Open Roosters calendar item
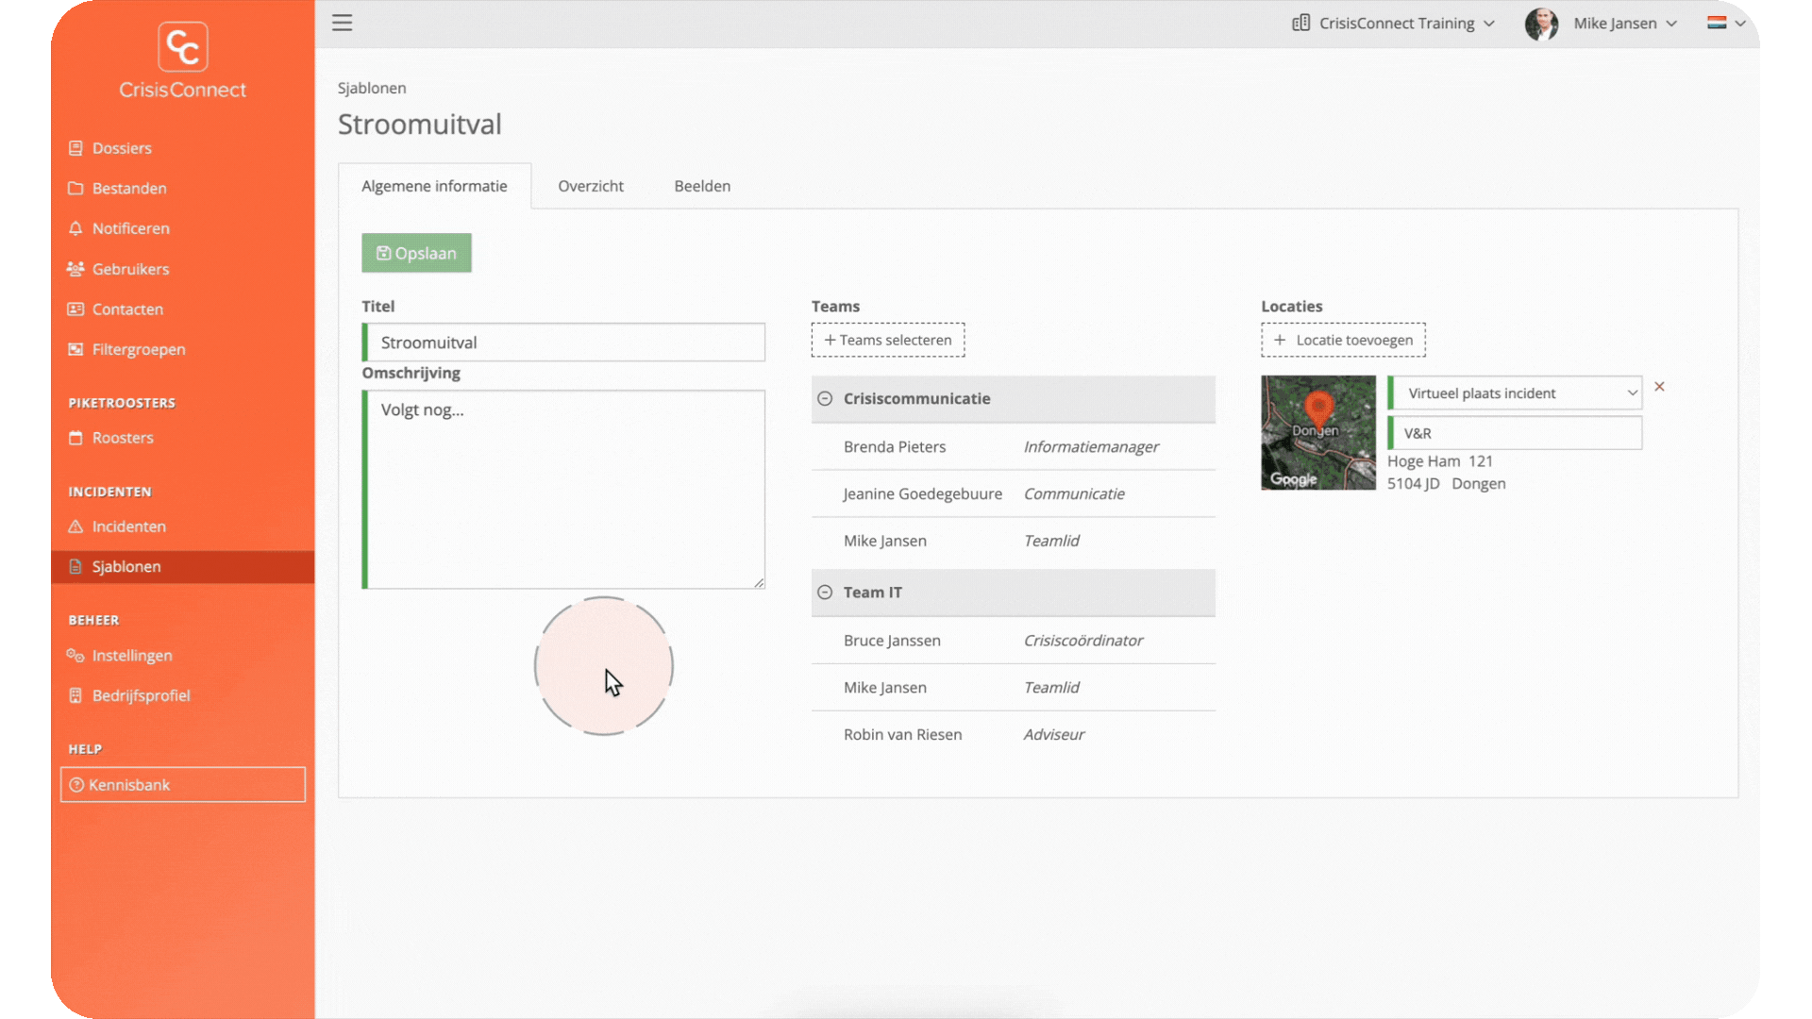The height and width of the screenshot is (1019, 1812). pos(123,438)
